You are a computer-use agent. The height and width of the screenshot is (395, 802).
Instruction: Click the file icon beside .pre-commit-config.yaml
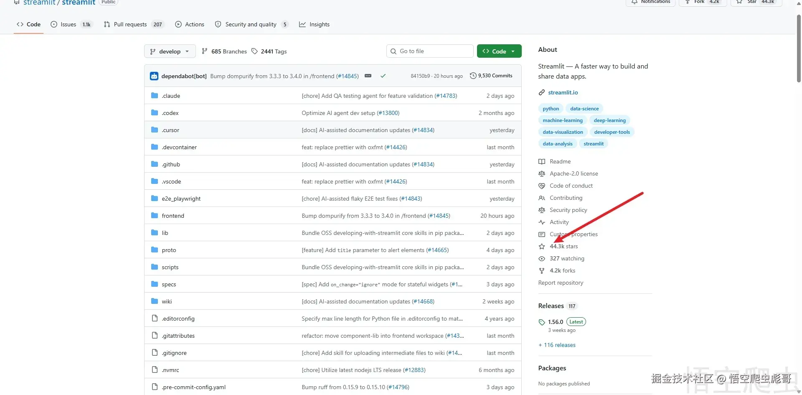pyautogui.click(x=155, y=387)
